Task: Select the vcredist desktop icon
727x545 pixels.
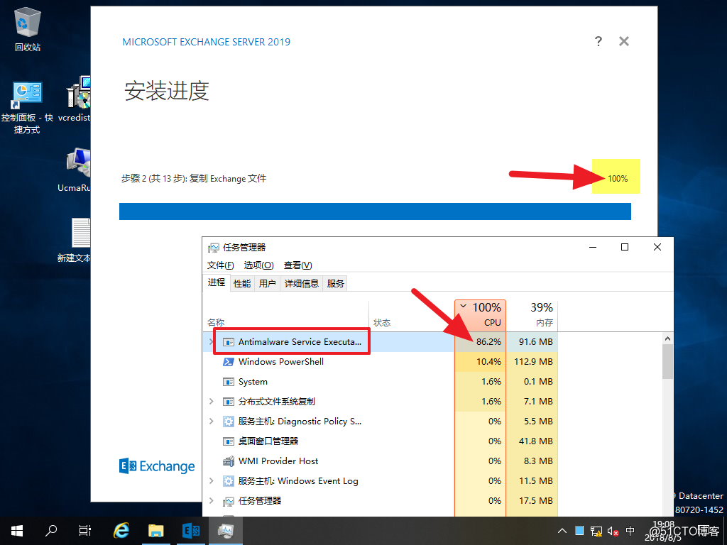Action: pos(77,99)
